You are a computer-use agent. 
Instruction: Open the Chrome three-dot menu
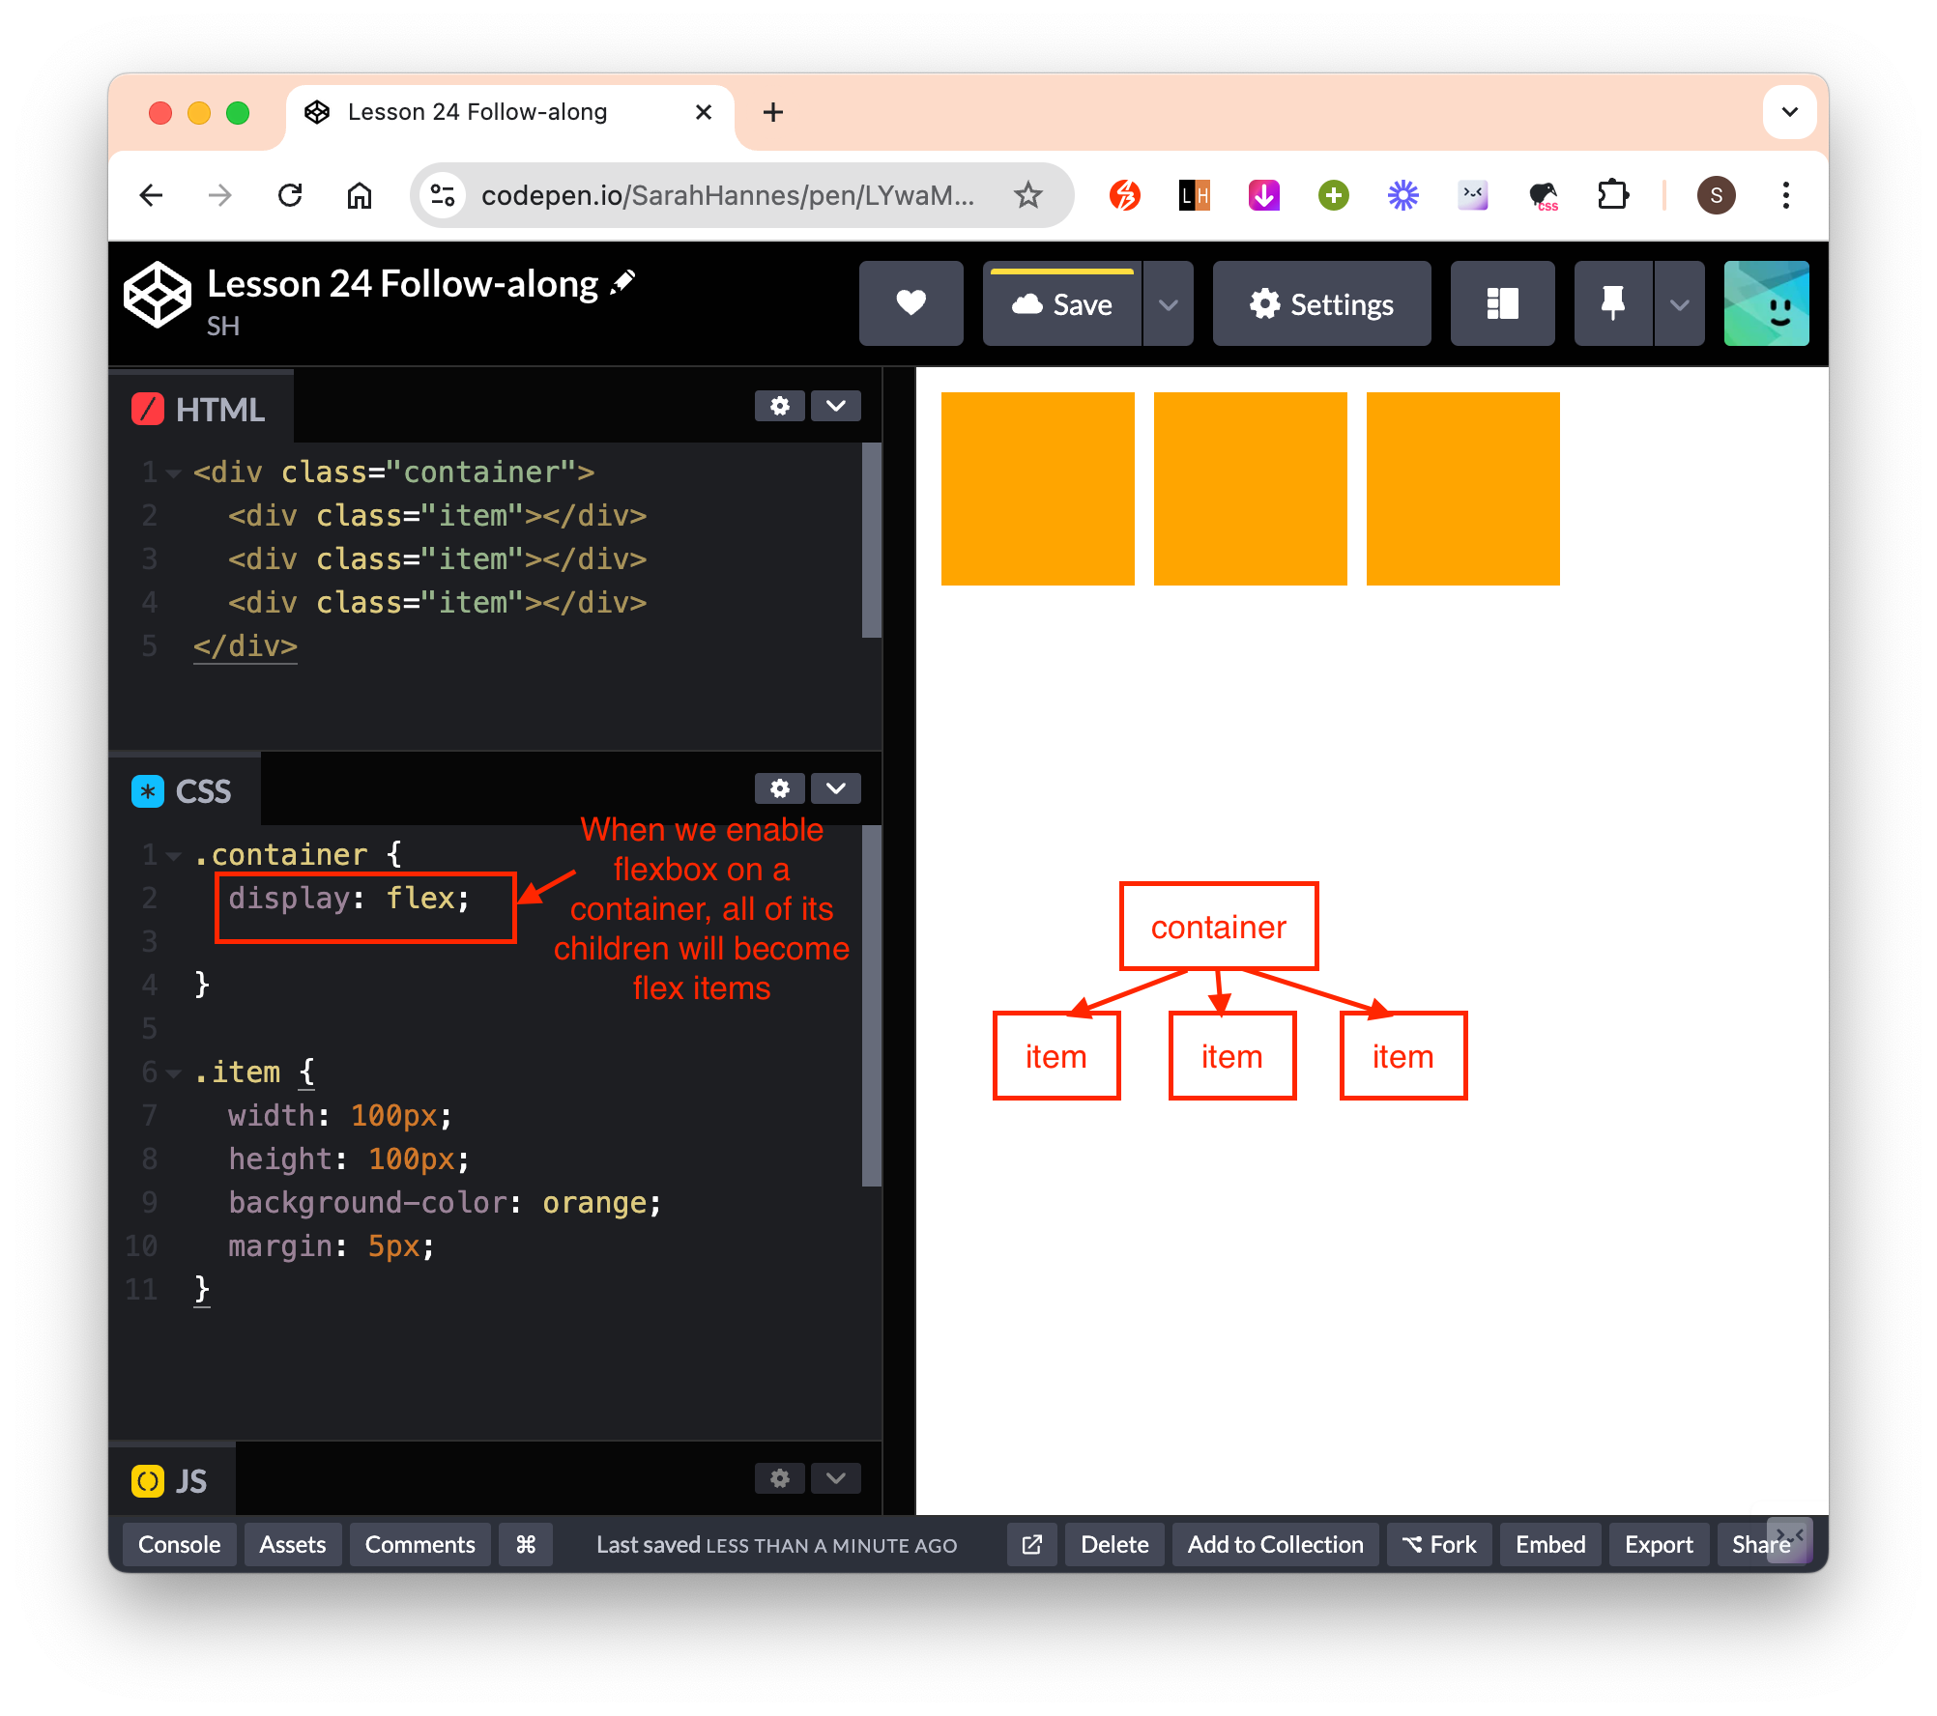click(1786, 195)
